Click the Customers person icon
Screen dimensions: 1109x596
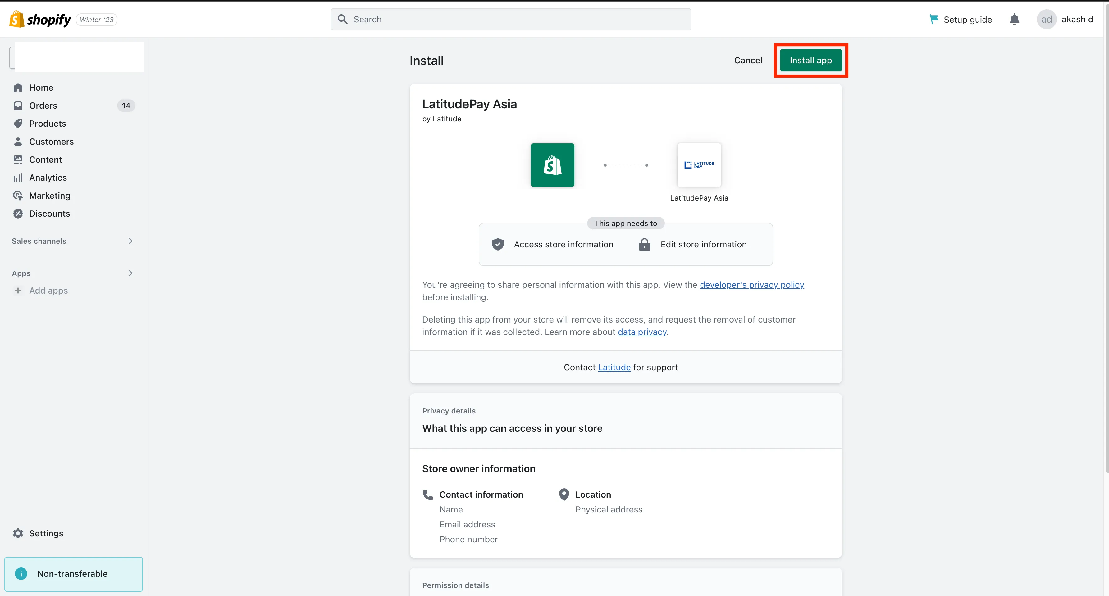click(x=18, y=142)
